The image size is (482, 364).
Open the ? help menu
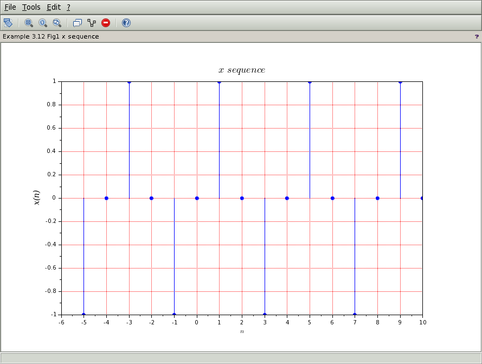click(68, 7)
